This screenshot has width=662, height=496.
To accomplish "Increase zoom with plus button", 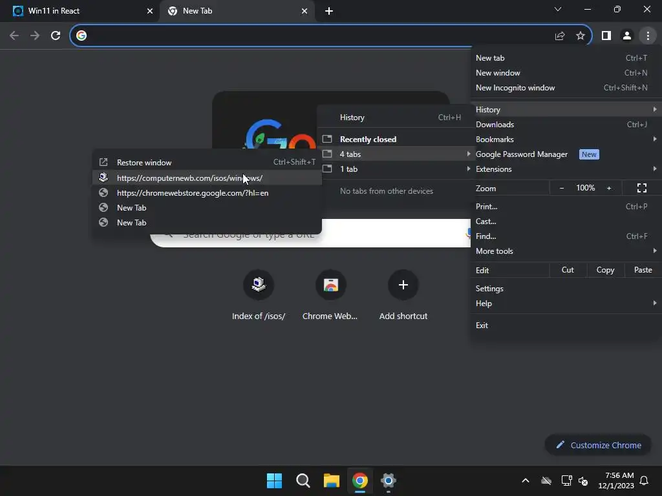I will click(609, 188).
